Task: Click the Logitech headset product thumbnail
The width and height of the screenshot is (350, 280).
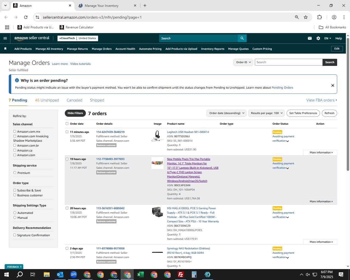Action: click(157, 136)
